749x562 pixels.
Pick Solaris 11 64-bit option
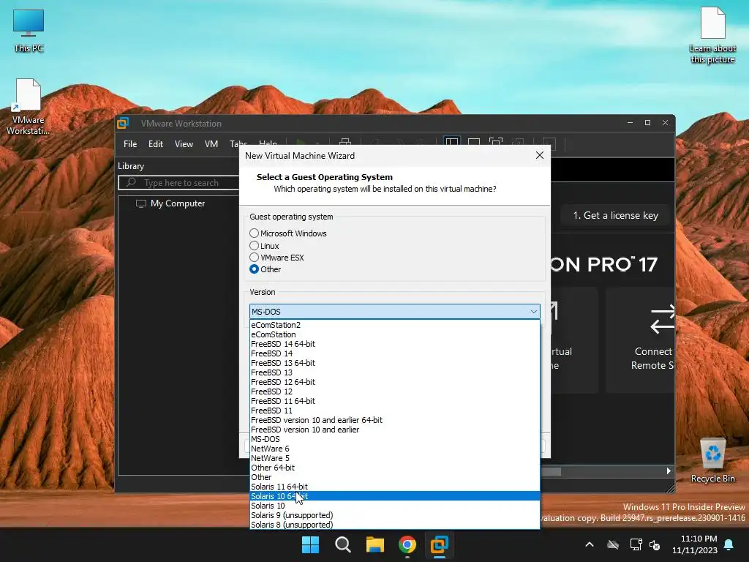(394, 487)
